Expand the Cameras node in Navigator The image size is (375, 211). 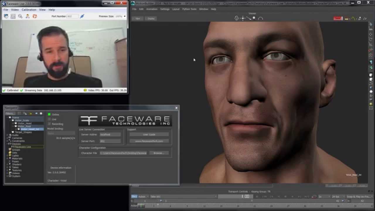click(x=7, y=138)
